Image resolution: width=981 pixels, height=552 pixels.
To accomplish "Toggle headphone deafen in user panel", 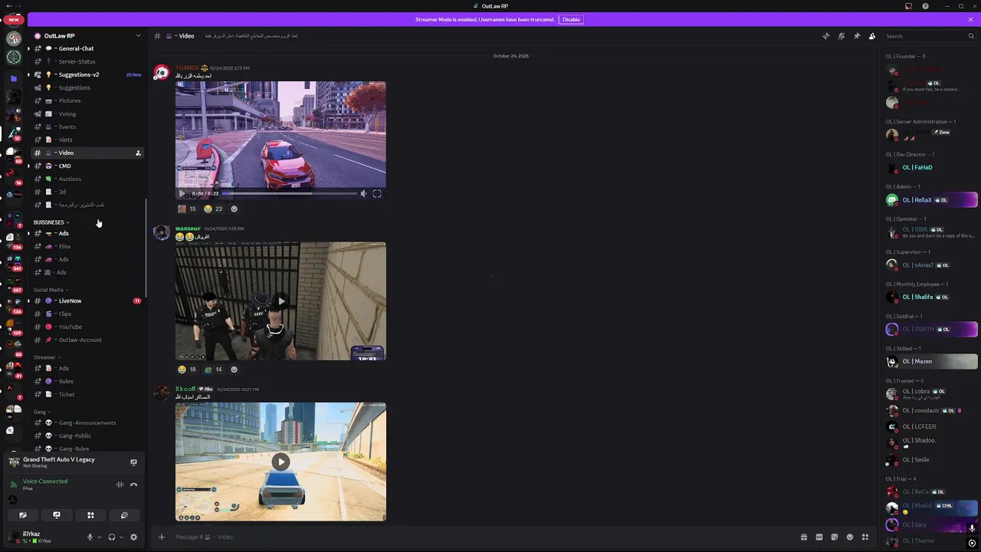I will (x=112, y=537).
